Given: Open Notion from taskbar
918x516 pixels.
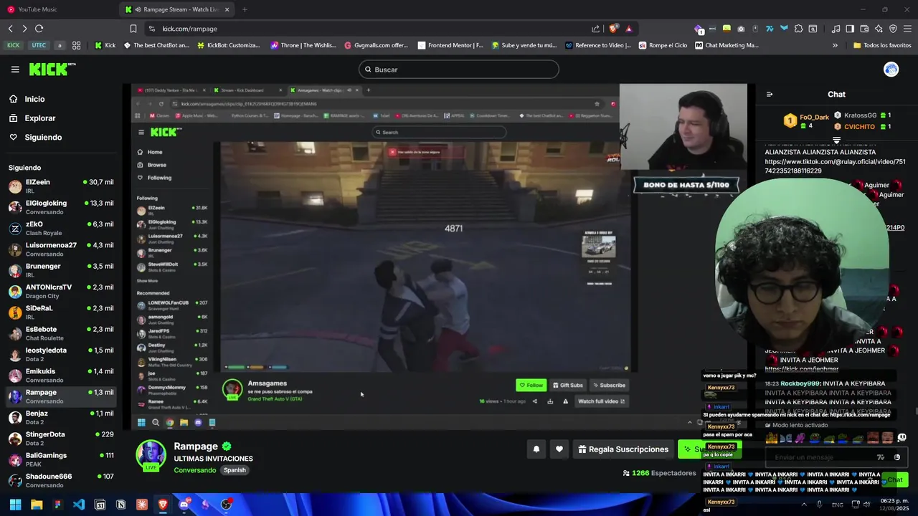Looking at the screenshot, I should point(120,505).
